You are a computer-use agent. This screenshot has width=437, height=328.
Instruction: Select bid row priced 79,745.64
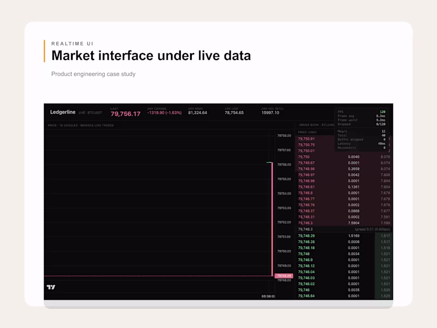344,296
